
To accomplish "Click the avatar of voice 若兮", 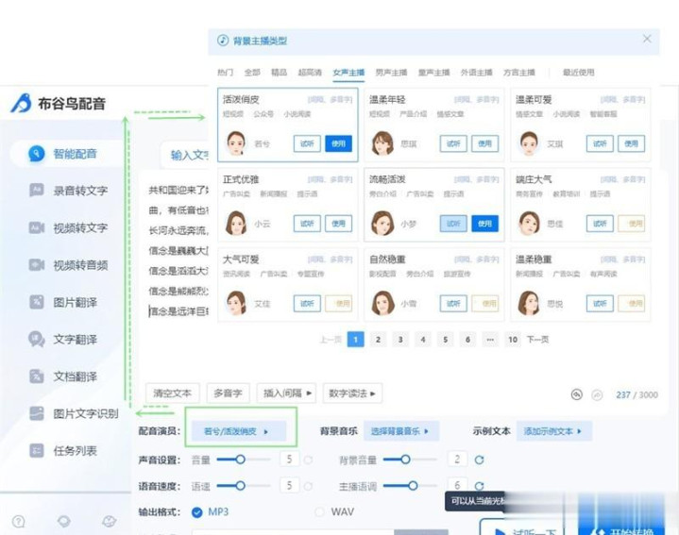I will 236,143.
